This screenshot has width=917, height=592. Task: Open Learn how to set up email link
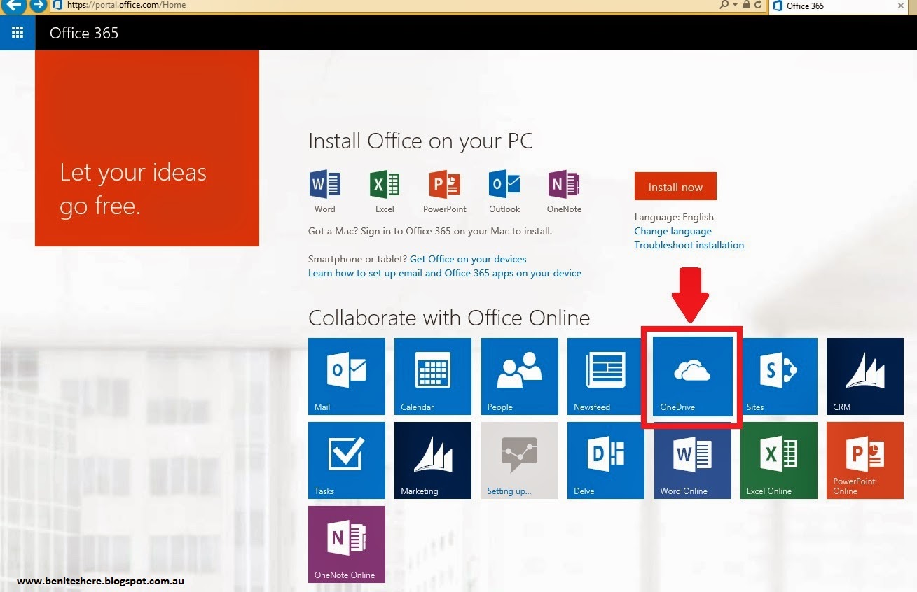click(x=445, y=273)
